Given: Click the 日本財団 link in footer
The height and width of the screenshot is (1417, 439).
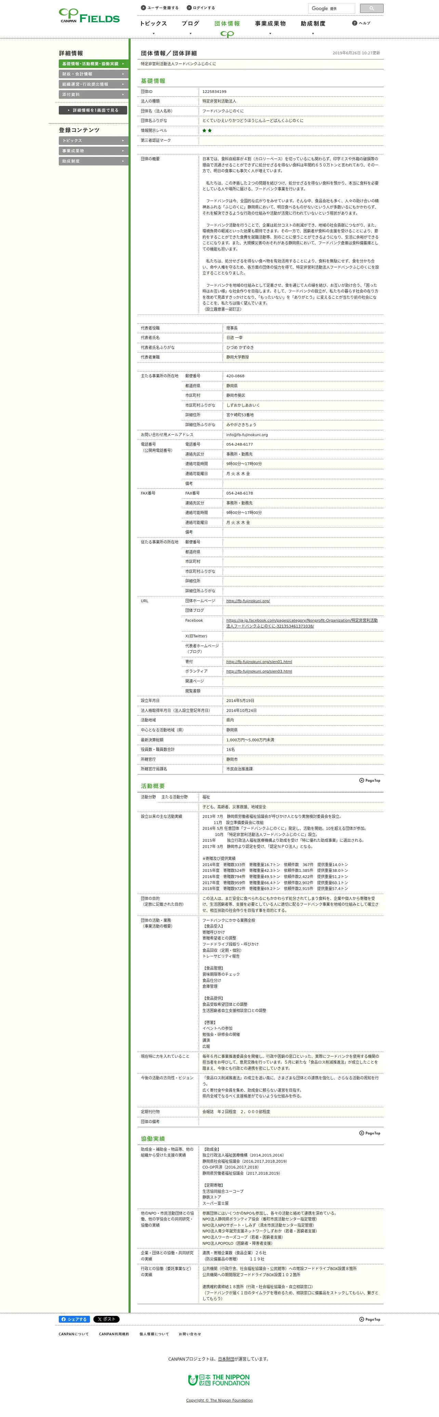Looking at the screenshot, I should click(226, 1359).
